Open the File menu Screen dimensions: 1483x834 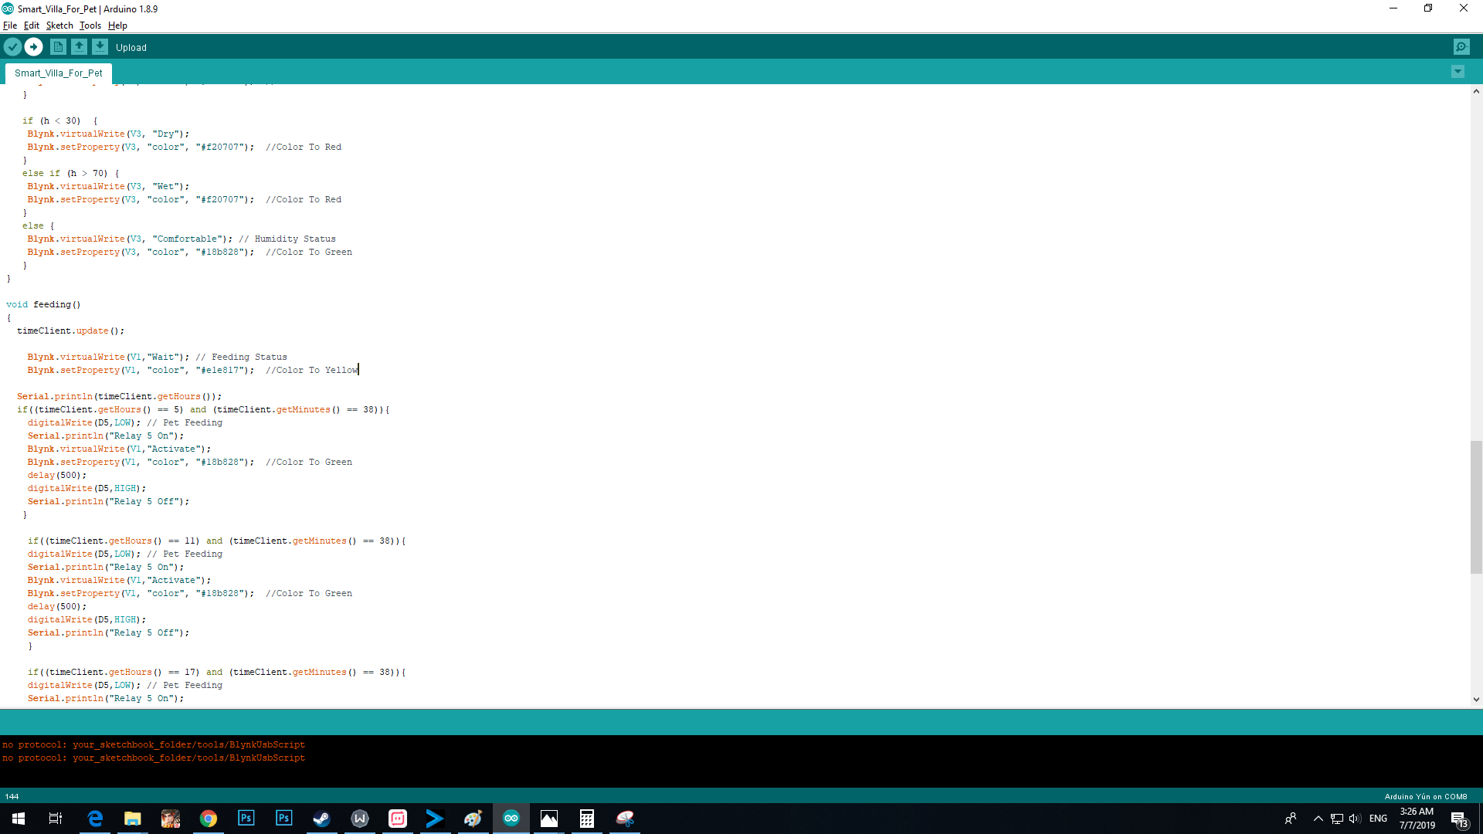pos(10,25)
